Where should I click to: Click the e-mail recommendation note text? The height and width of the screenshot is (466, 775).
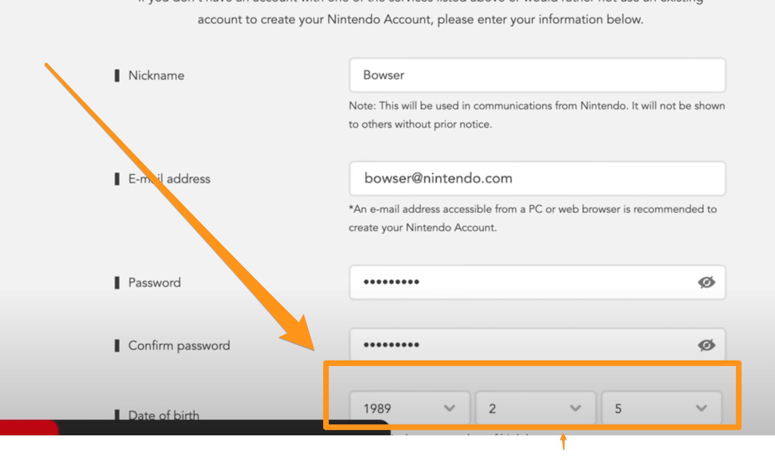point(533,218)
